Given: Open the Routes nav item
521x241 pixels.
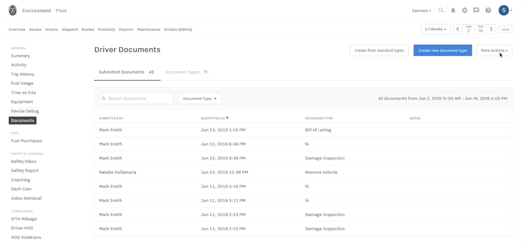Looking at the screenshot, I should [88, 29].
